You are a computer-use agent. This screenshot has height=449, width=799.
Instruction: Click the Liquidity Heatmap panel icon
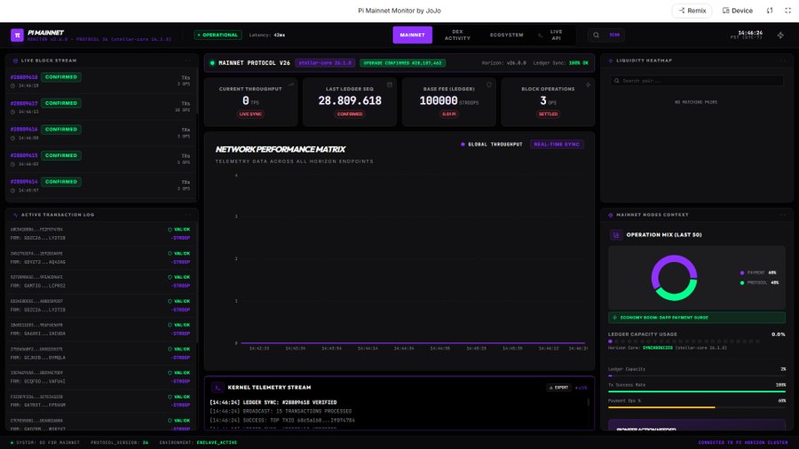611,60
